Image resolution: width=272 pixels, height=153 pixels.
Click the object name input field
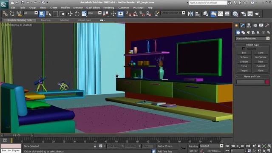(250, 82)
